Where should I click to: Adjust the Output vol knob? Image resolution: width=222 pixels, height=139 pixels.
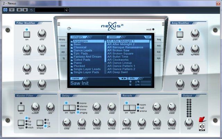click(x=189, y=123)
